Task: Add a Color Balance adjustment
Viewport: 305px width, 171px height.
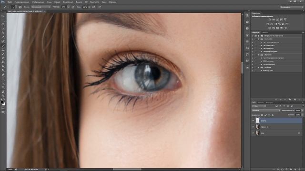Action: (x=272, y=24)
